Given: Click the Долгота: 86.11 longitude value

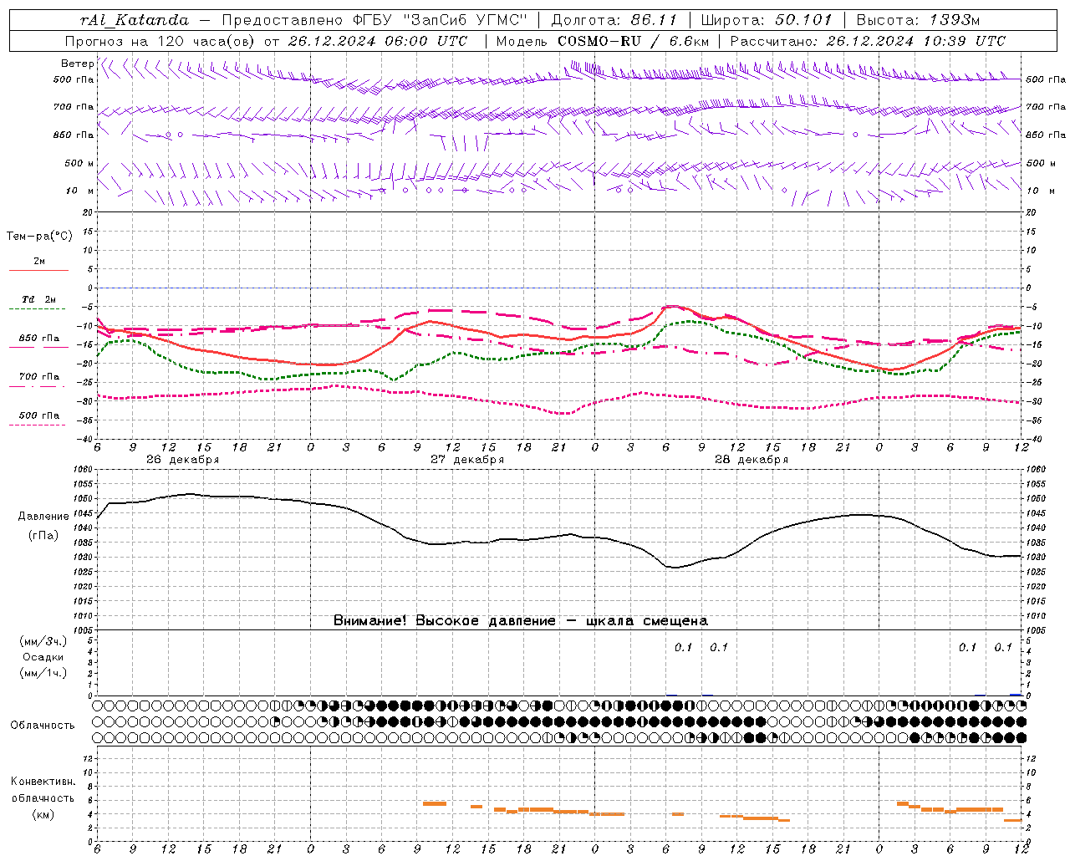Looking at the screenshot, I should click(x=614, y=20).
